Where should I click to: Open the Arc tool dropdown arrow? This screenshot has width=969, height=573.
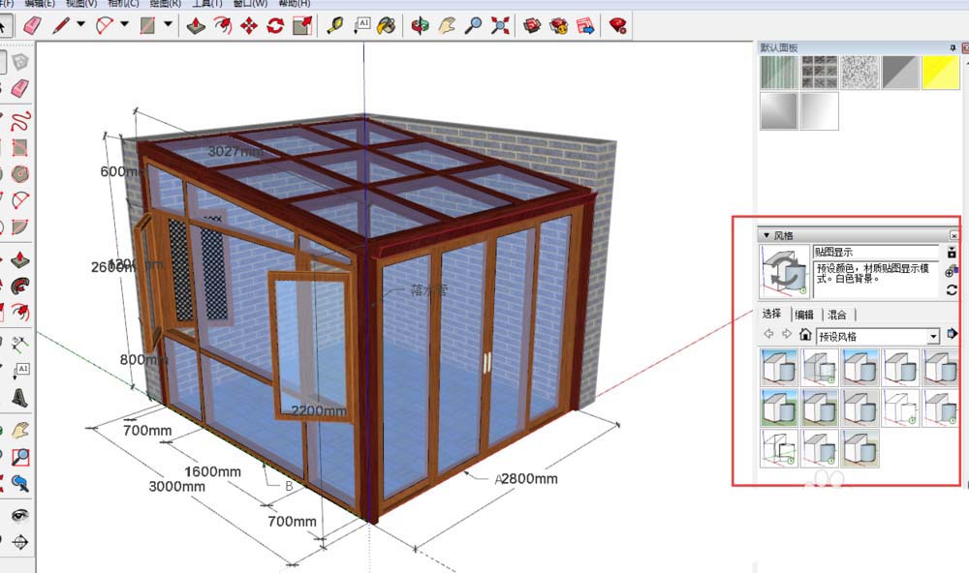click(124, 25)
